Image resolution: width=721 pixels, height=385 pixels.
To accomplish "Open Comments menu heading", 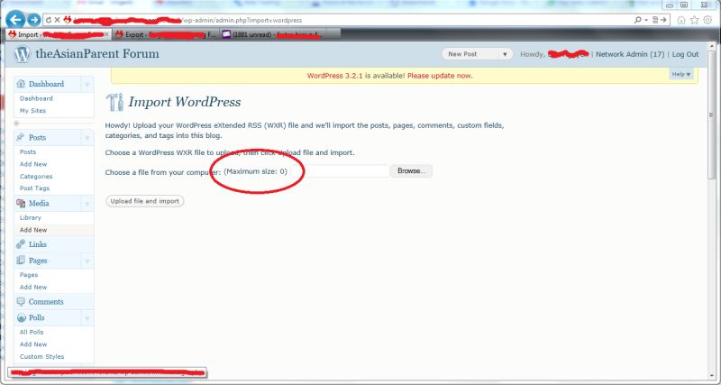I will [x=46, y=302].
